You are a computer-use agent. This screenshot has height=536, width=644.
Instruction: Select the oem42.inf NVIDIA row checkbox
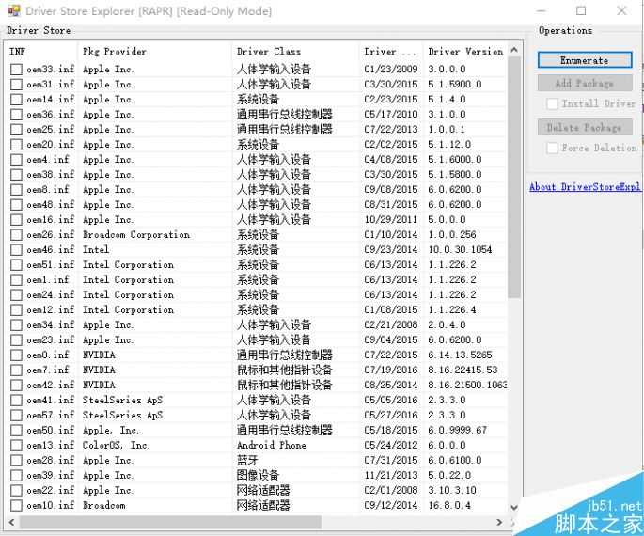coord(16,386)
